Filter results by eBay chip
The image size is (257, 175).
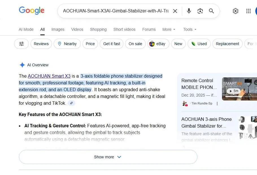[158, 44]
